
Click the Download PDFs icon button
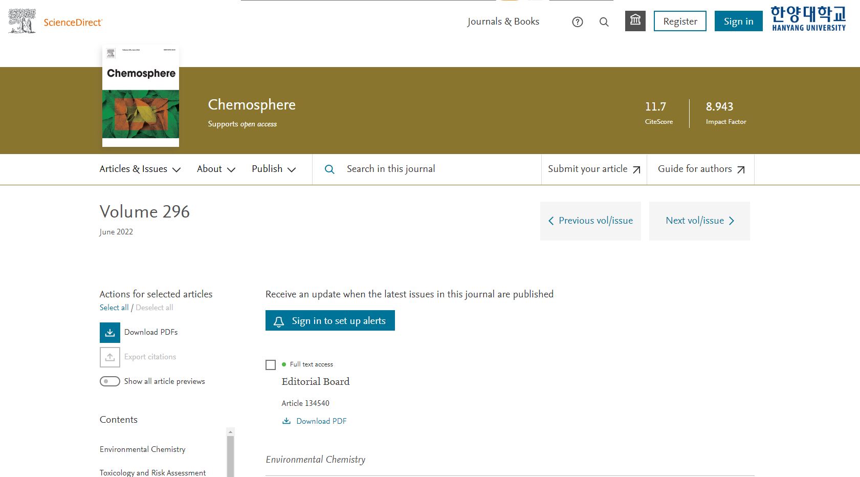(x=110, y=333)
